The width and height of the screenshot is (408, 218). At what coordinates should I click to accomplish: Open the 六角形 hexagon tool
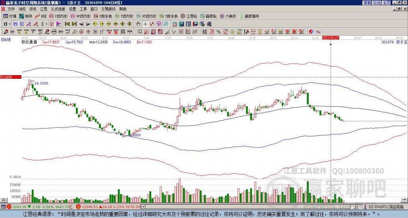228,16
